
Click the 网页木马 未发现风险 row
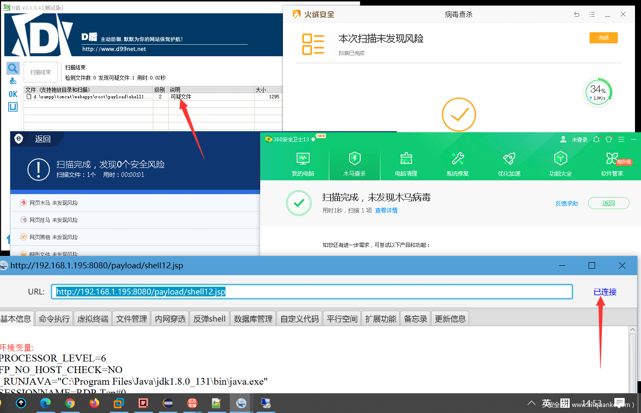pos(135,203)
